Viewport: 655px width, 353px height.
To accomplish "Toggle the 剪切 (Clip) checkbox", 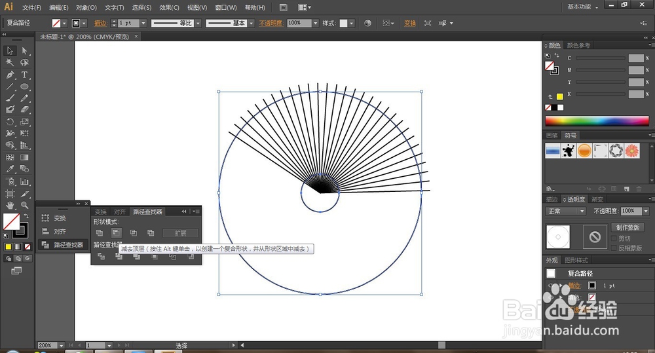I will pyautogui.click(x=614, y=238).
